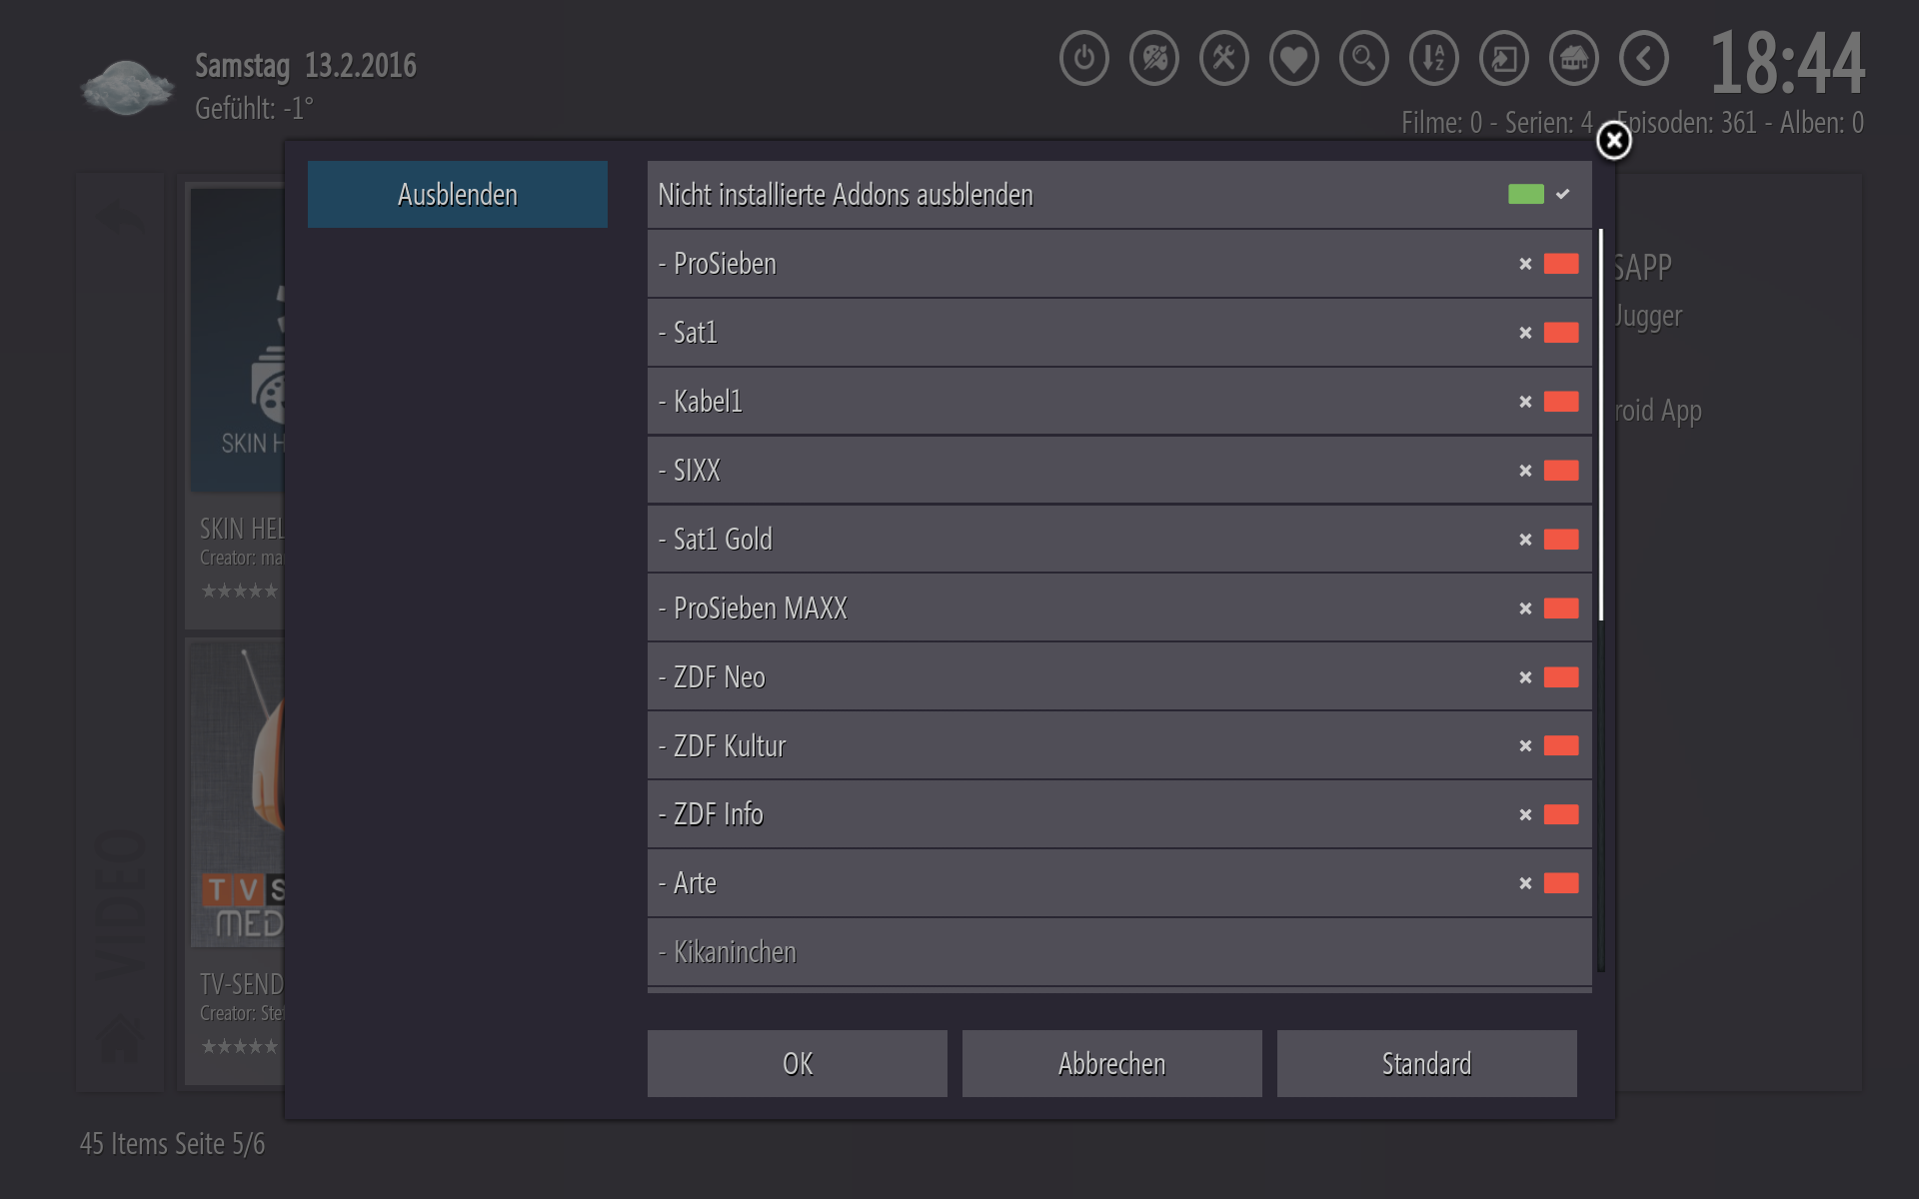Toggle the Arte switch

tap(1548, 883)
